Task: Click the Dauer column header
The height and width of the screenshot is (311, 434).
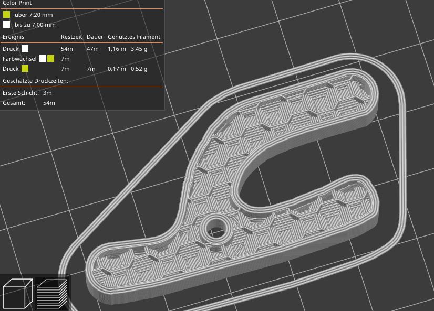Action: [x=95, y=37]
